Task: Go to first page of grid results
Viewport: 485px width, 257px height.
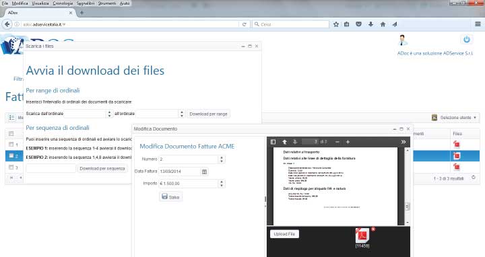Action: coord(11,178)
